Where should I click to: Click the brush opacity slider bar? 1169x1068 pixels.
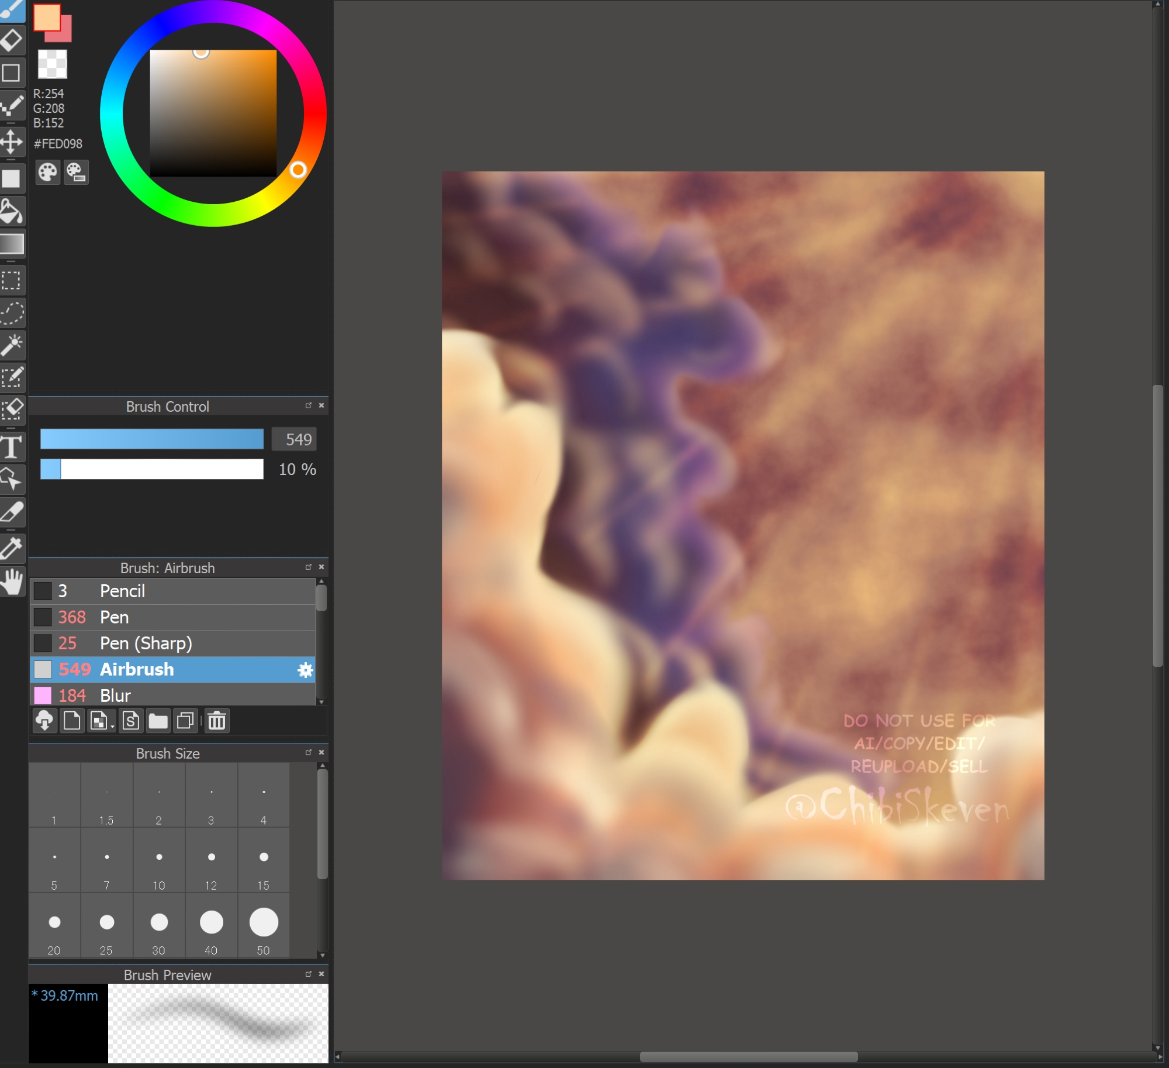[151, 469]
